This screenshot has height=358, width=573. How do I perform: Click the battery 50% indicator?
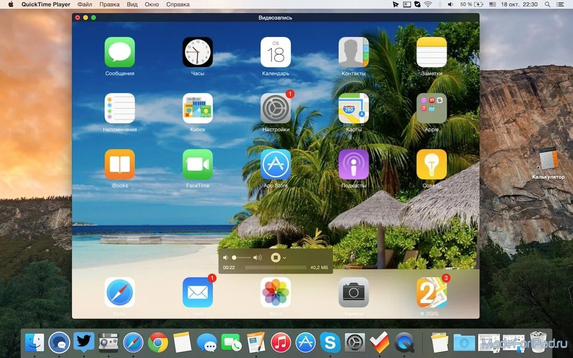click(472, 4)
